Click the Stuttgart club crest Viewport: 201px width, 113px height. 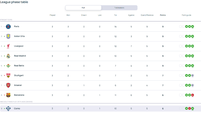click(x=8, y=76)
